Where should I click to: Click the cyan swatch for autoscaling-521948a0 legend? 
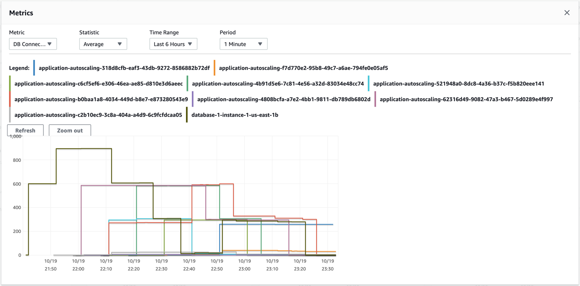[x=369, y=83]
